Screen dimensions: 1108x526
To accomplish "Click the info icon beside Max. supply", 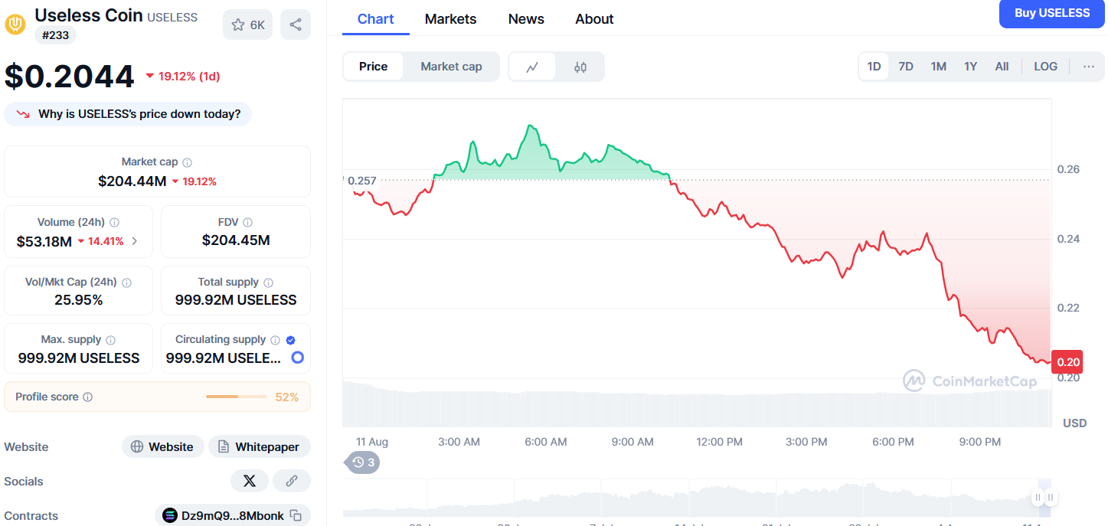I will tap(111, 340).
